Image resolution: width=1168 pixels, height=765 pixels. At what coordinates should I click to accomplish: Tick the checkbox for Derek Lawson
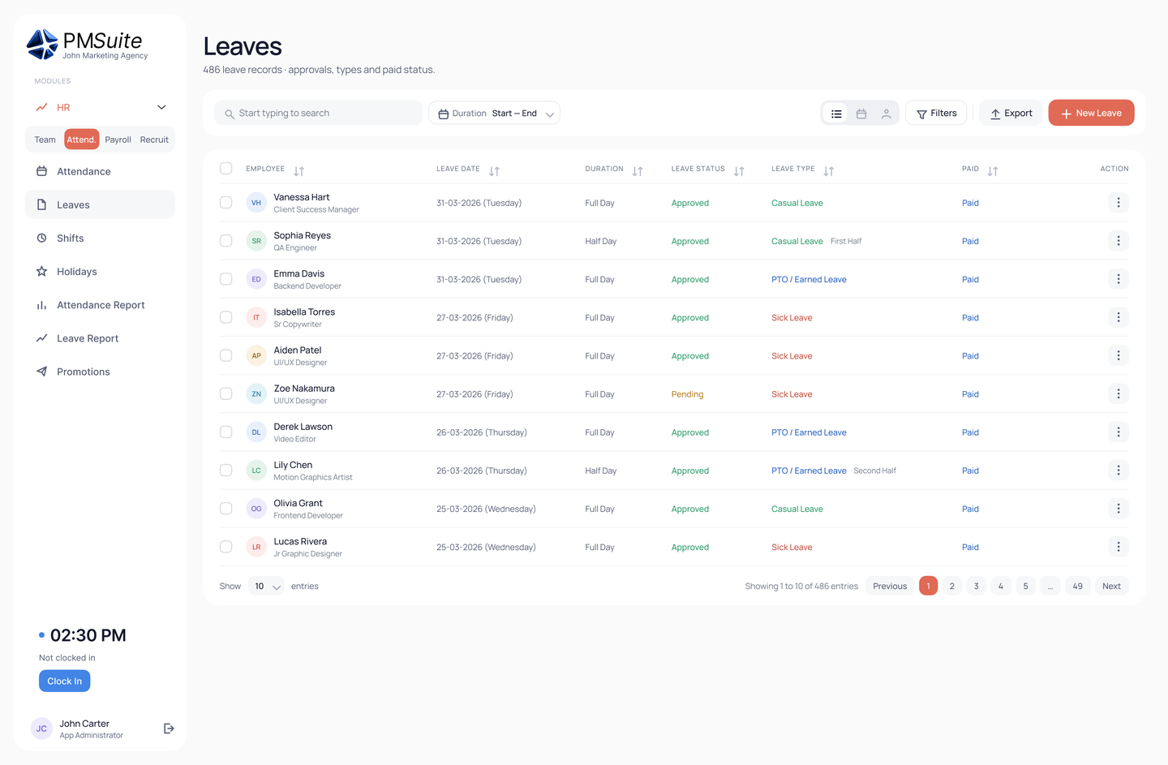pyautogui.click(x=226, y=432)
